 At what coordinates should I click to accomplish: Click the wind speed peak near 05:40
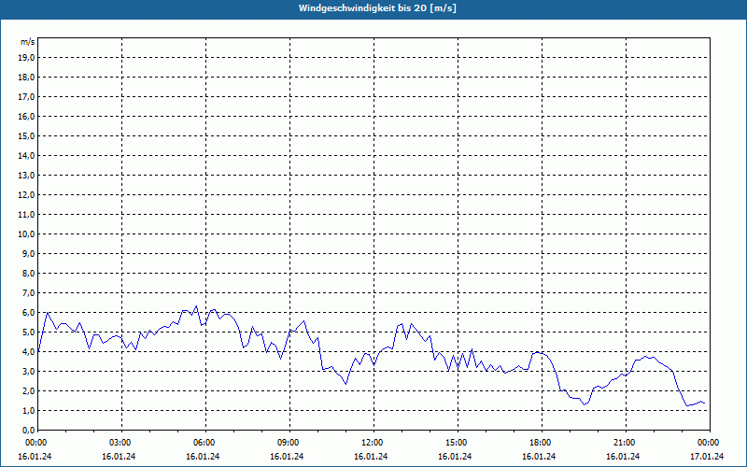click(196, 306)
